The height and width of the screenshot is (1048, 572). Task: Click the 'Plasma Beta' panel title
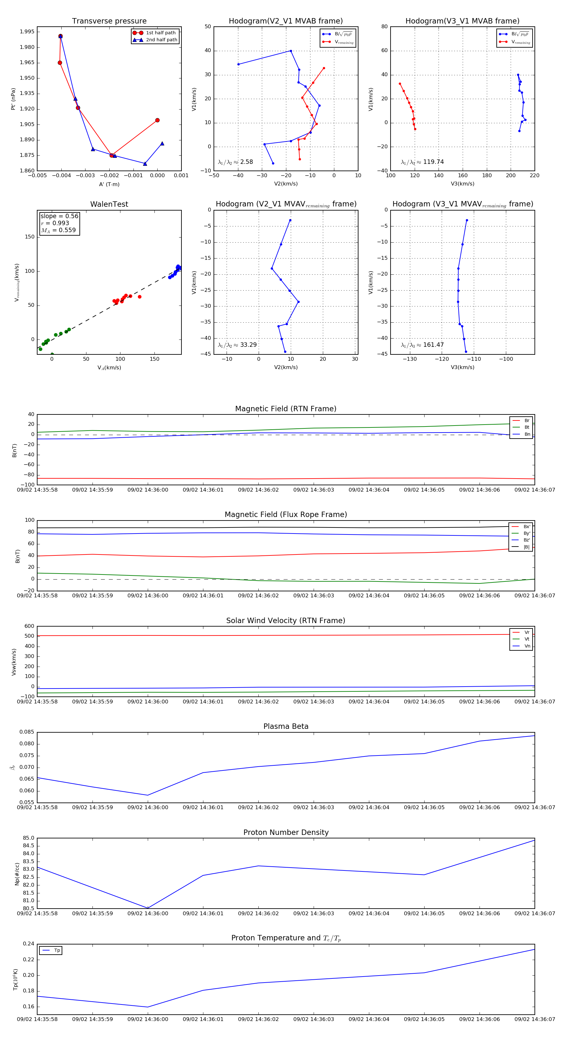(286, 726)
